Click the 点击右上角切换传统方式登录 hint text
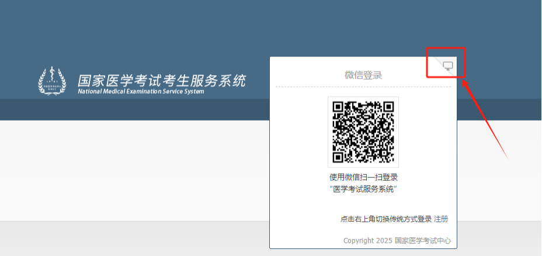Image resolution: width=542 pixels, height=256 pixels. click(386, 219)
